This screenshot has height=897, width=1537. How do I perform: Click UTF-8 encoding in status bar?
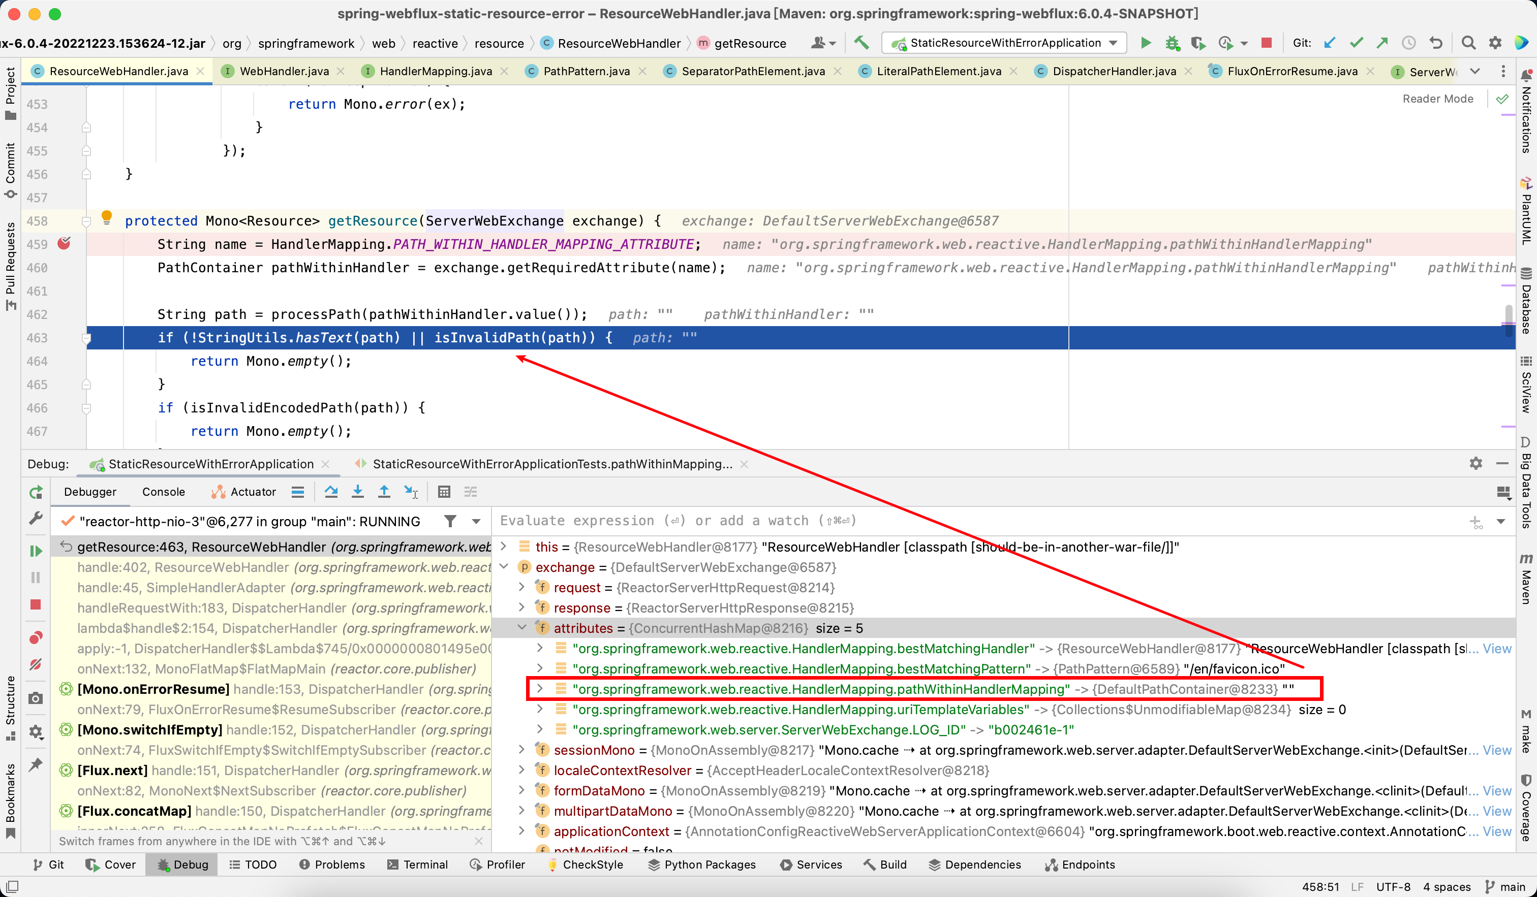1393,887
